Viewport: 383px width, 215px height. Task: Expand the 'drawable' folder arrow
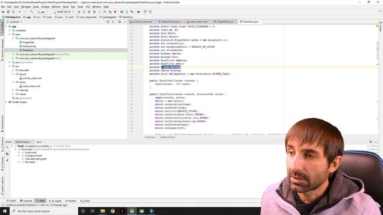point(13,70)
